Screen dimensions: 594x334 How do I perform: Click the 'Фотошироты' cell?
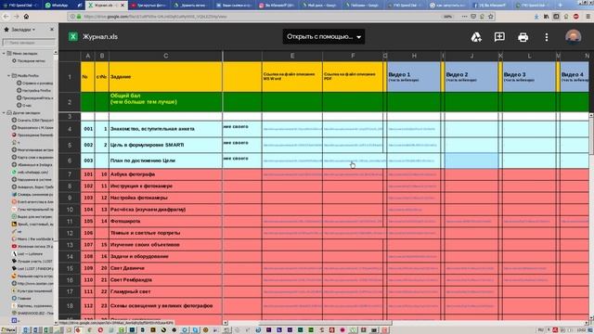click(x=165, y=221)
